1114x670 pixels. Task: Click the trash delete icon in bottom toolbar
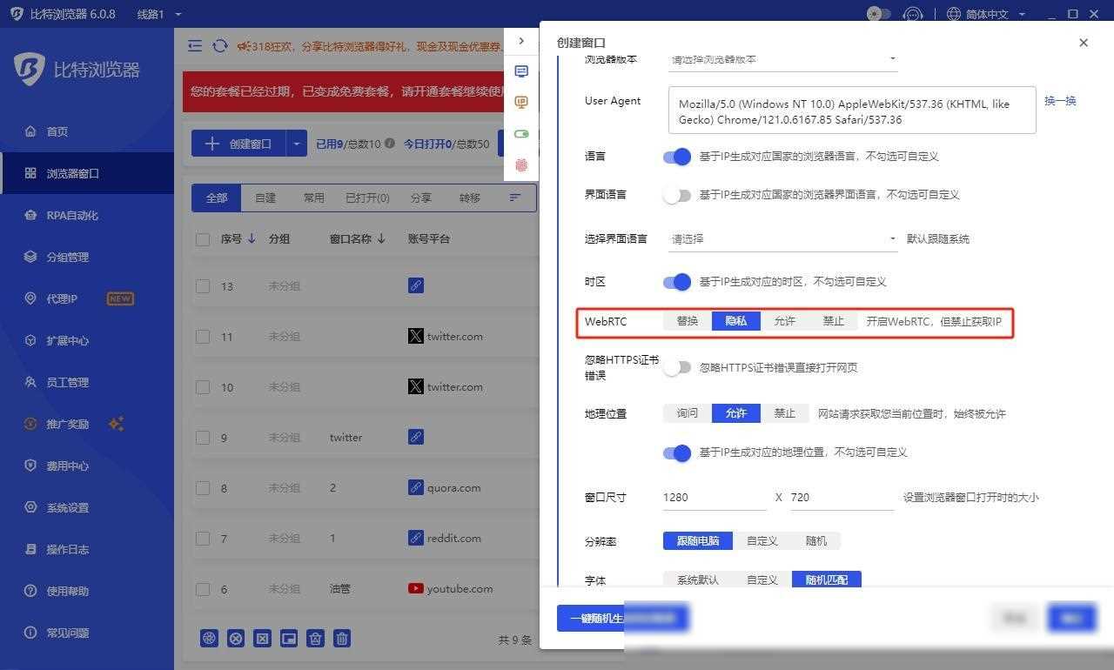(x=342, y=639)
